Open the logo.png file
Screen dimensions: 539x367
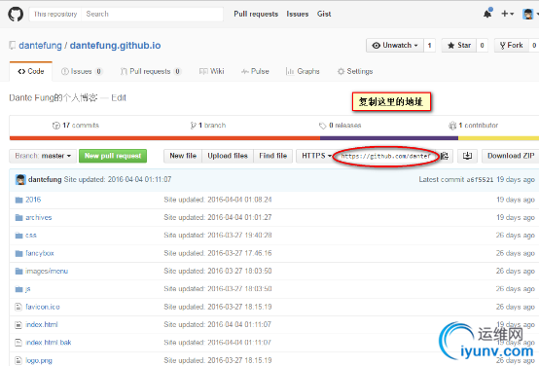39,360
